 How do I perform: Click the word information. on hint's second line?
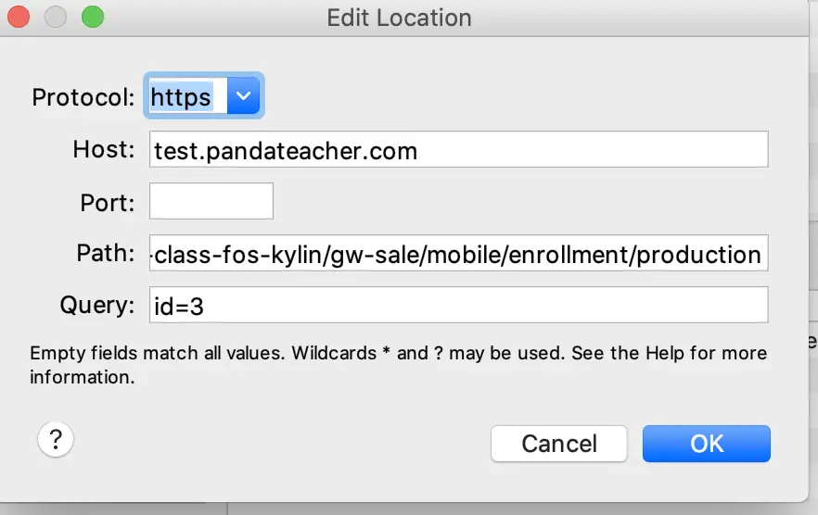point(82,377)
